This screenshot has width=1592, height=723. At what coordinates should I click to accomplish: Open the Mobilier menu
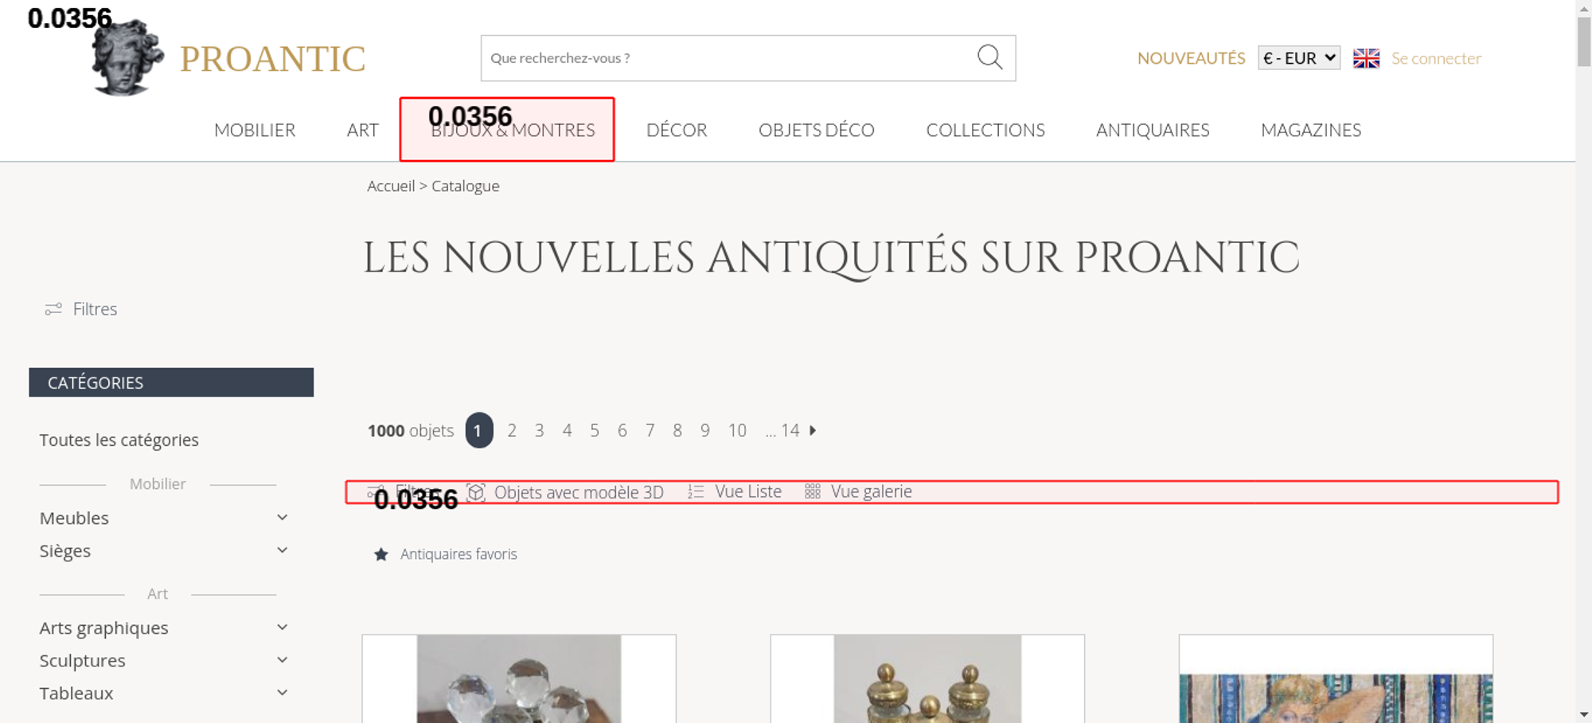(x=255, y=130)
